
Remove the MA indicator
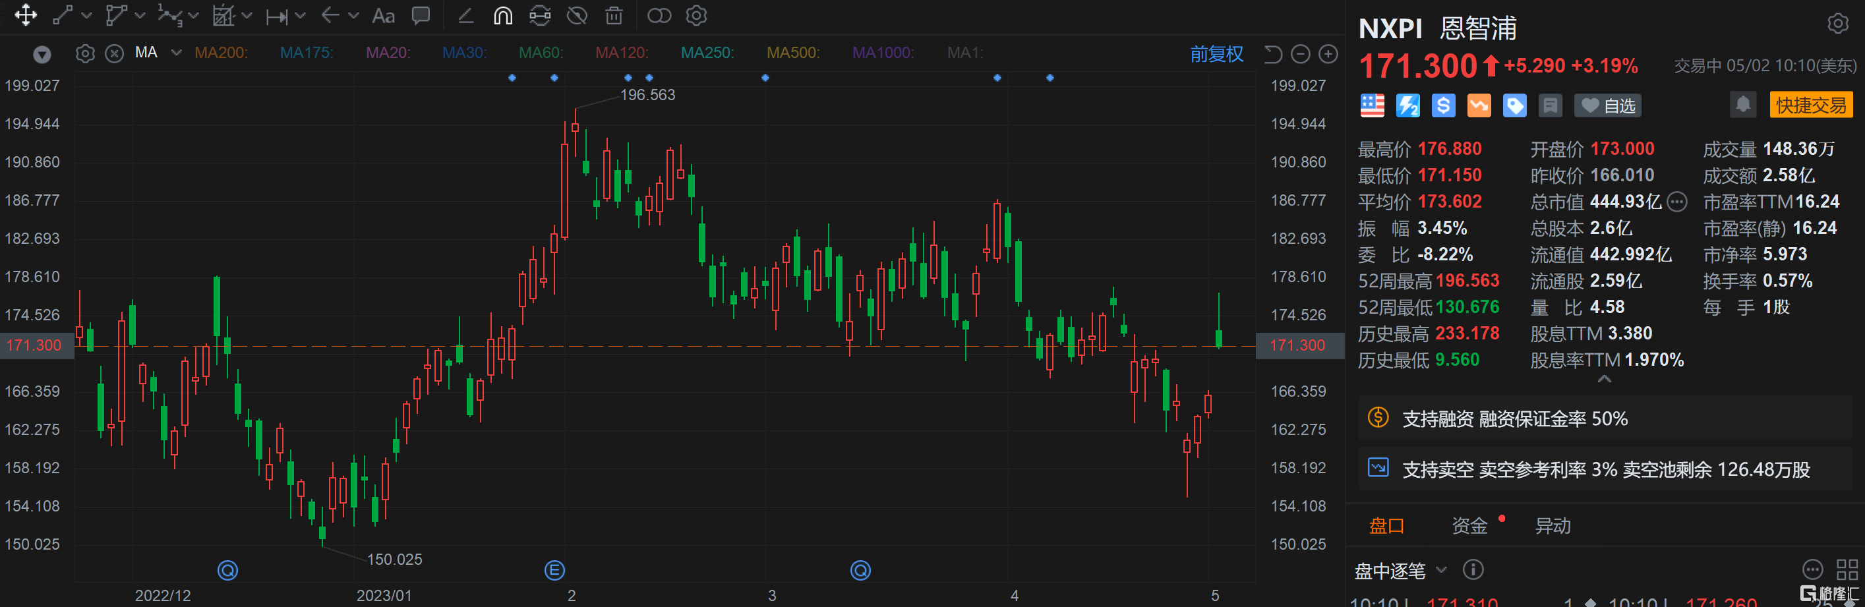pyautogui.click(x=115, y=53)
